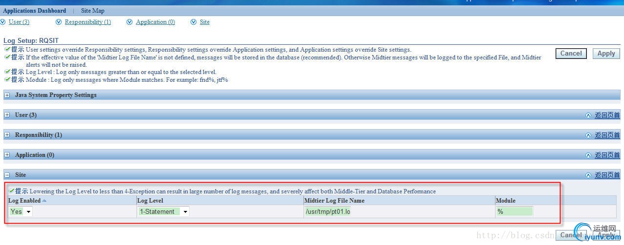Image resolution: width=624 pixels, height=245 pixels.
Task: Click the Midtier Log File Name column header
Action: (x=334, y=201)
